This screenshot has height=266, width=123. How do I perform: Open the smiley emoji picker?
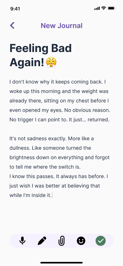point(81,241)
